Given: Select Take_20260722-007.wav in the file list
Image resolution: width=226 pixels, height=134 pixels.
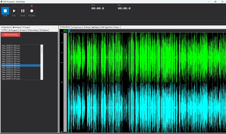Looking at the screenshot, I should (x=21, y=61).
